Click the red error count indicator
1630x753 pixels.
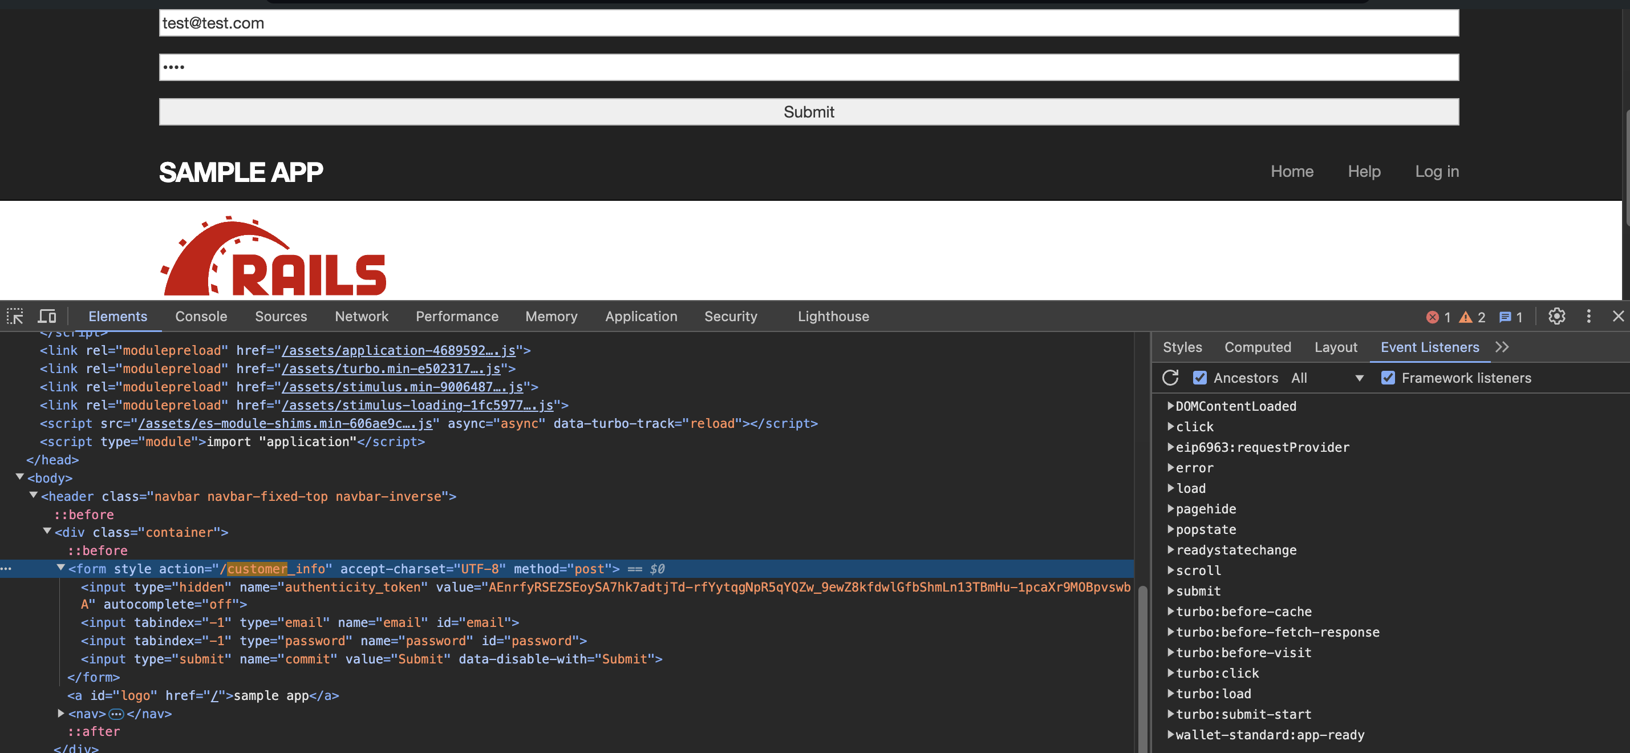tap(1438, 317)
